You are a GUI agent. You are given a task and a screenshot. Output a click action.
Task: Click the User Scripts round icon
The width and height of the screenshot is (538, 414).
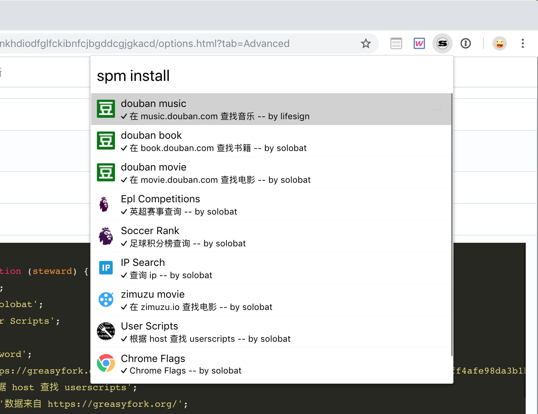106,331
